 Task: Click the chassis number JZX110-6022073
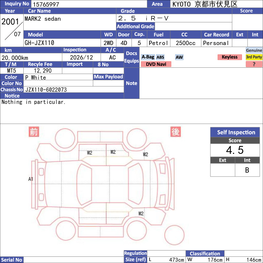[46, 90]
